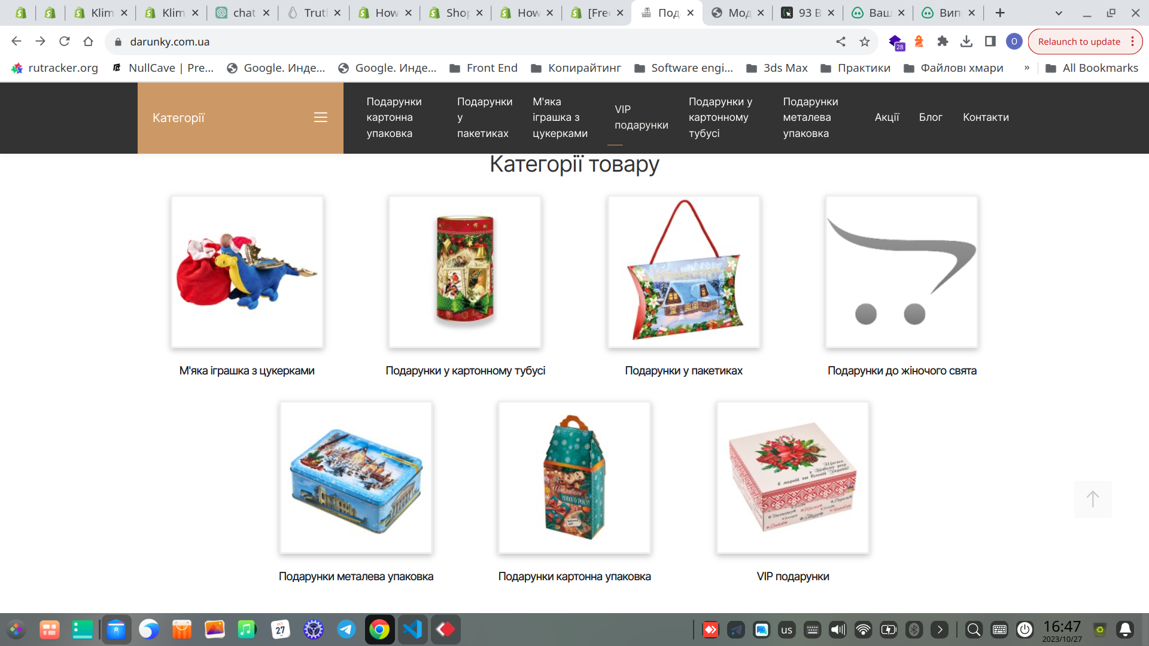This screenshot has width=1149, height=646.
Task: Open Подарунки металева упаковка category link
Action: click(356, 576)
